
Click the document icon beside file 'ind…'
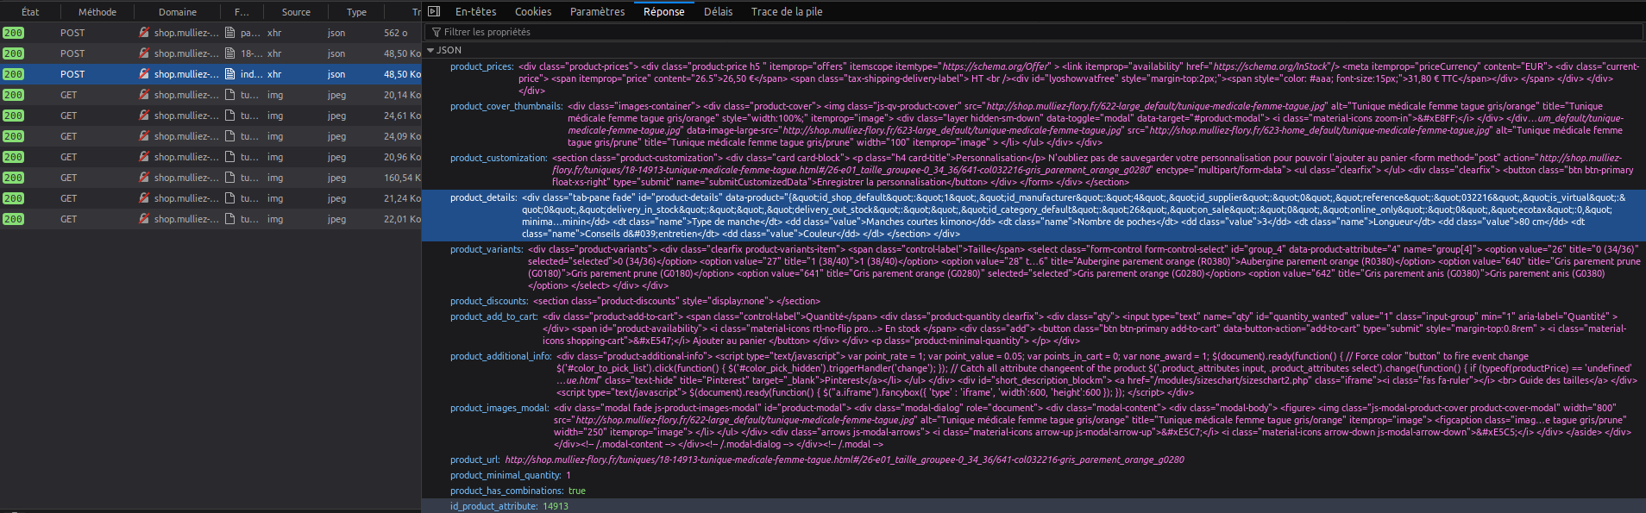tap(230, 74)
